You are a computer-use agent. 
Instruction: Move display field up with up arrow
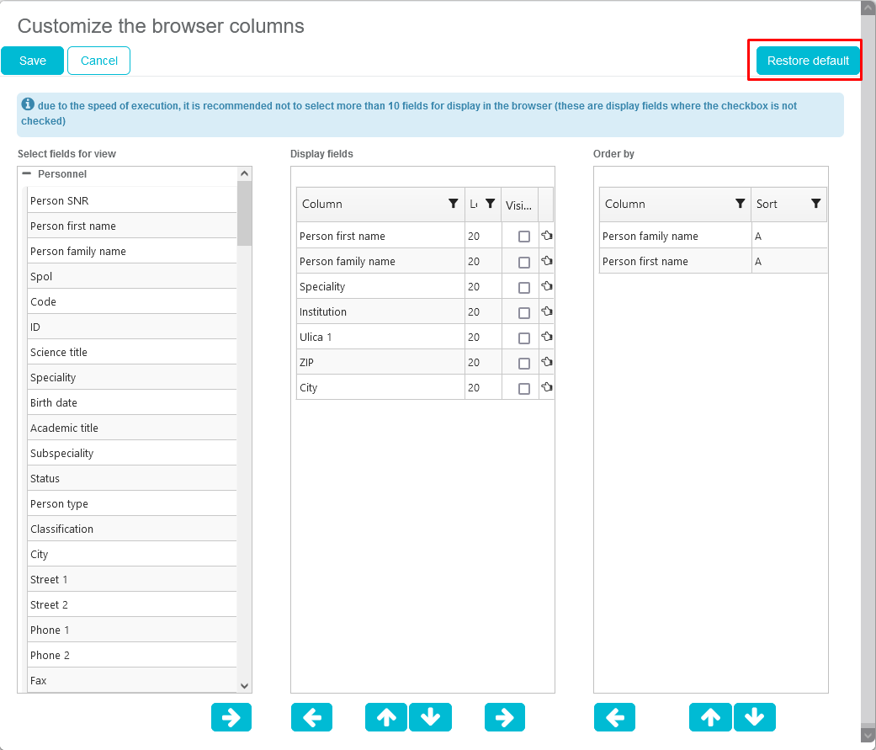coord(386,717)
